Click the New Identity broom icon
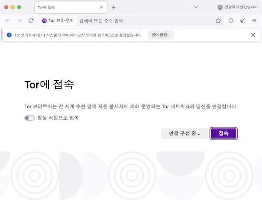Viewport: 262px width, 200px height. coord(242,21)
